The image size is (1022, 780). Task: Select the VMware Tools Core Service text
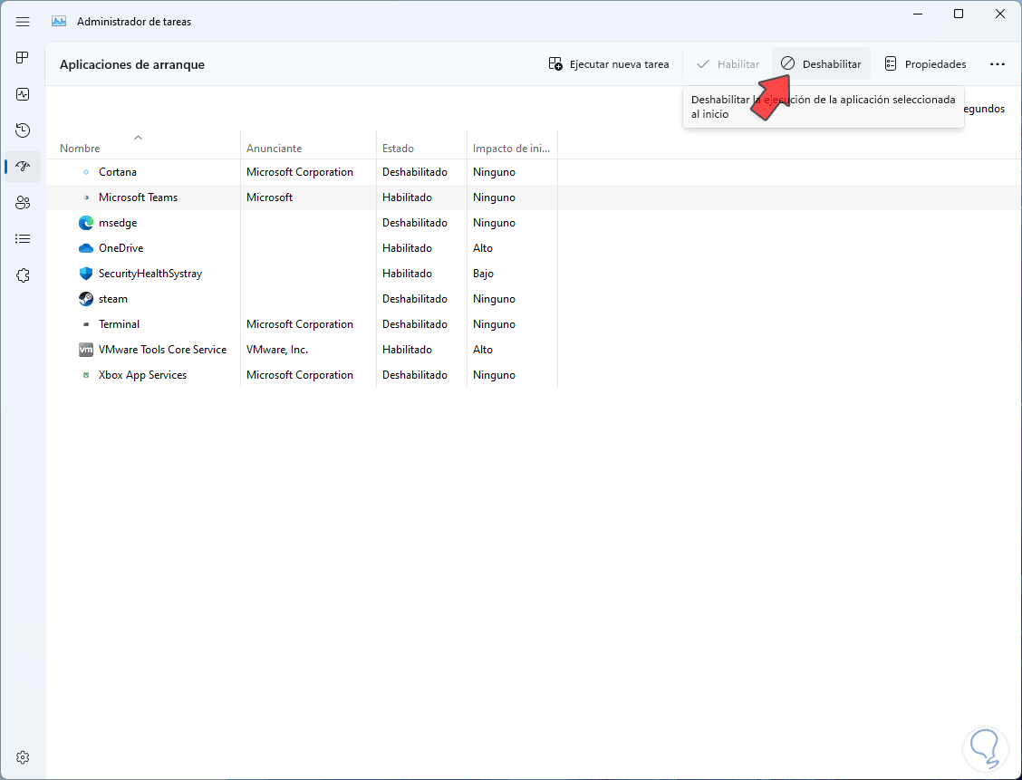click(x=162, y=350)
